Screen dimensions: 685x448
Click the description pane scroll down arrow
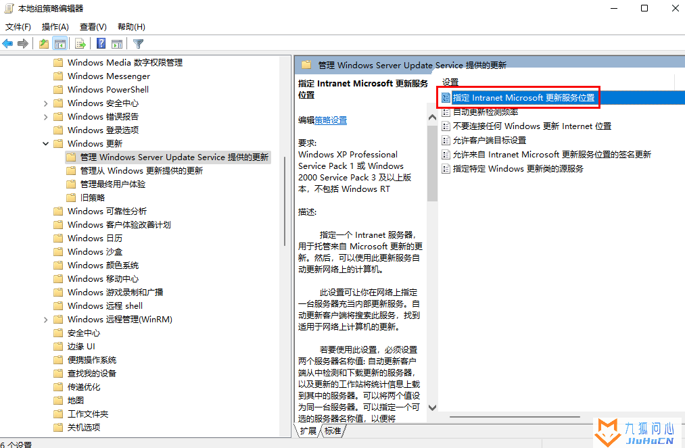[433, 408]
